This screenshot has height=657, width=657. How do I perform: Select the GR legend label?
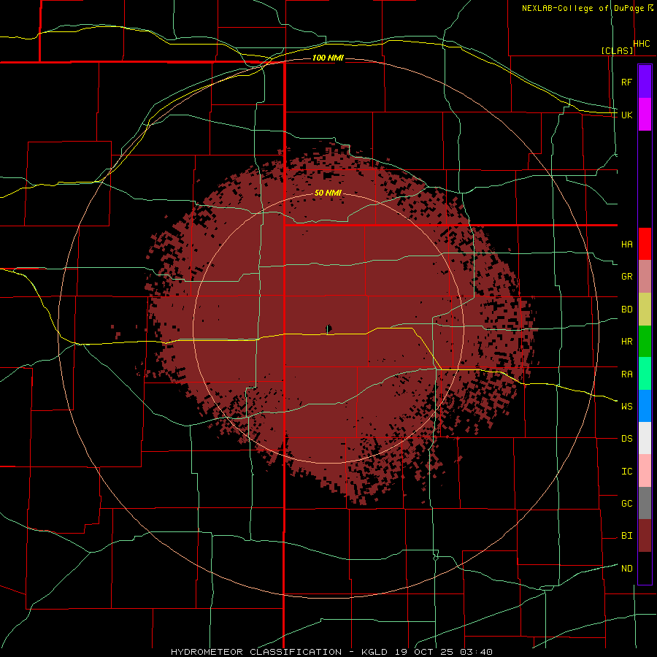click(x=627, y=277)
